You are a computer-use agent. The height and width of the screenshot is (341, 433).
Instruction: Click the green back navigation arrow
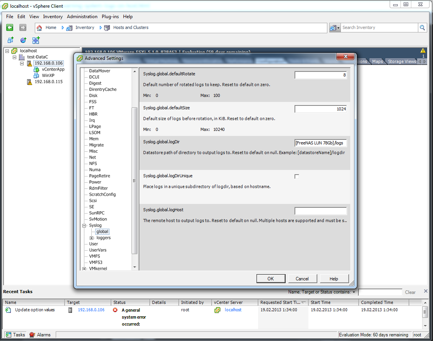[x=10, y=27]
